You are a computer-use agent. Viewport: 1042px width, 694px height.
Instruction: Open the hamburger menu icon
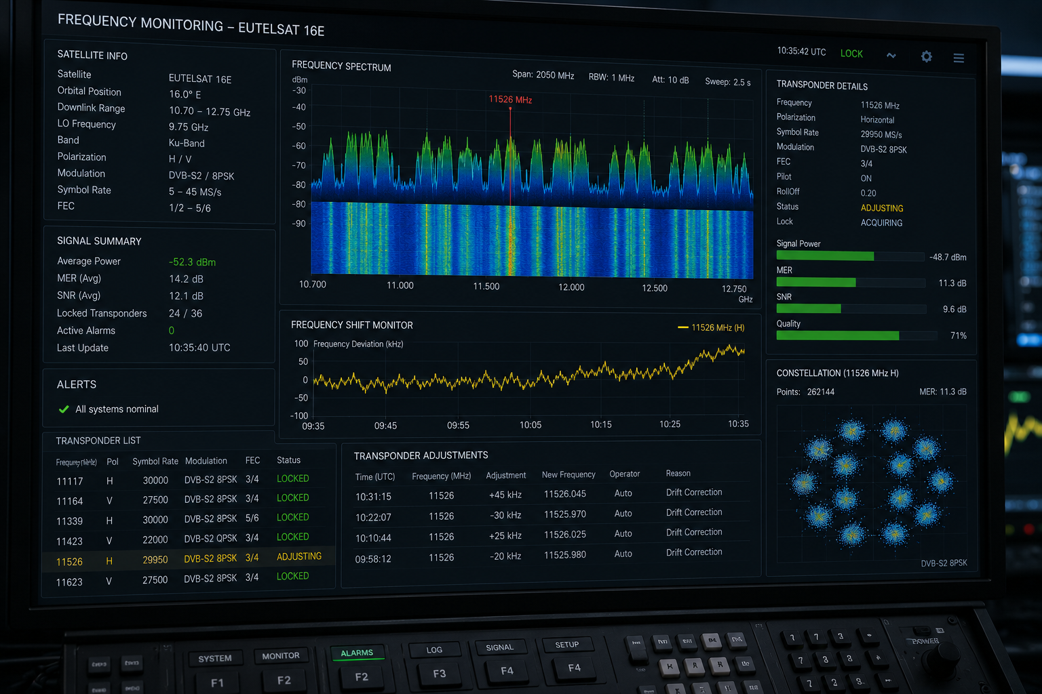pyautogui.click(x=959, y=58)
